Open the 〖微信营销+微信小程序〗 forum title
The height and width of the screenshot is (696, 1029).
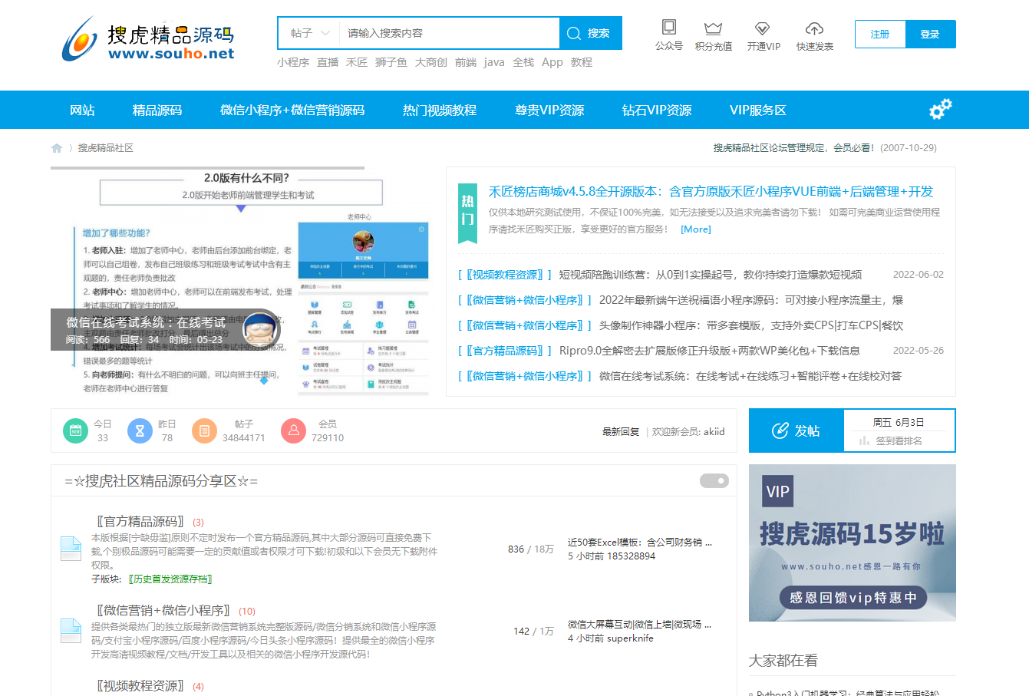(164, 611)
